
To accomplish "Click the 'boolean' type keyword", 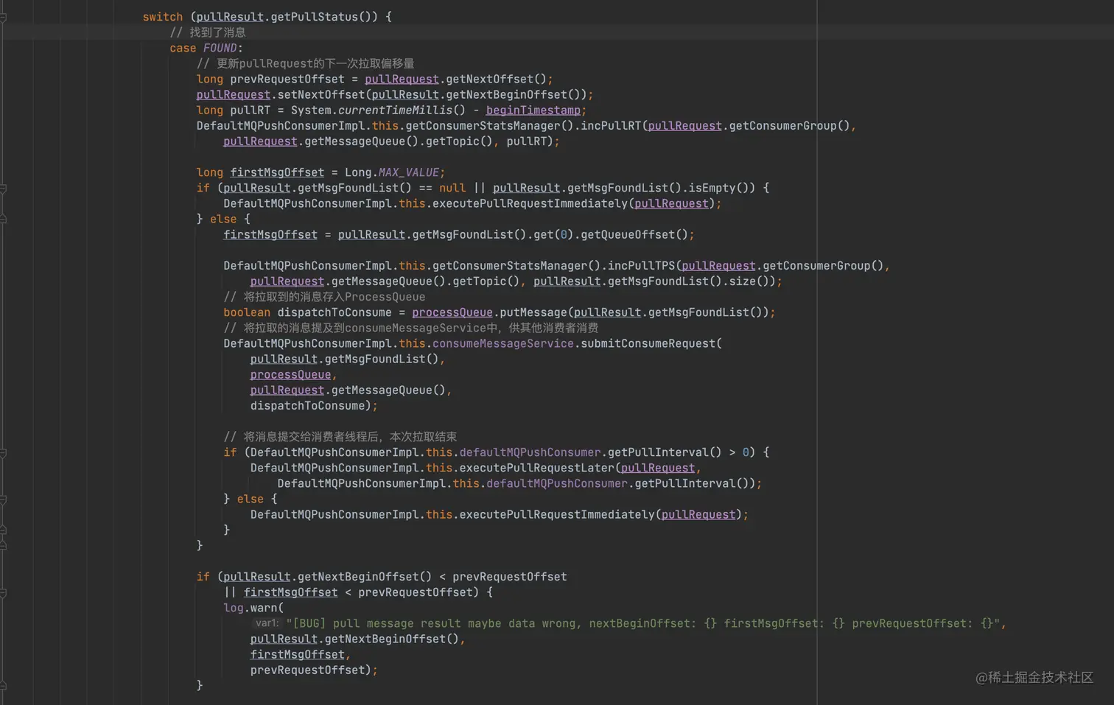I will tap(247, 312).
